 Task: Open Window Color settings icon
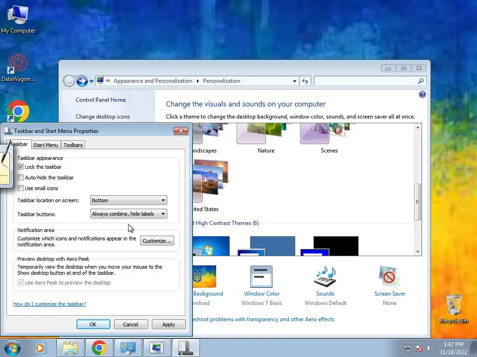point(261,276)
